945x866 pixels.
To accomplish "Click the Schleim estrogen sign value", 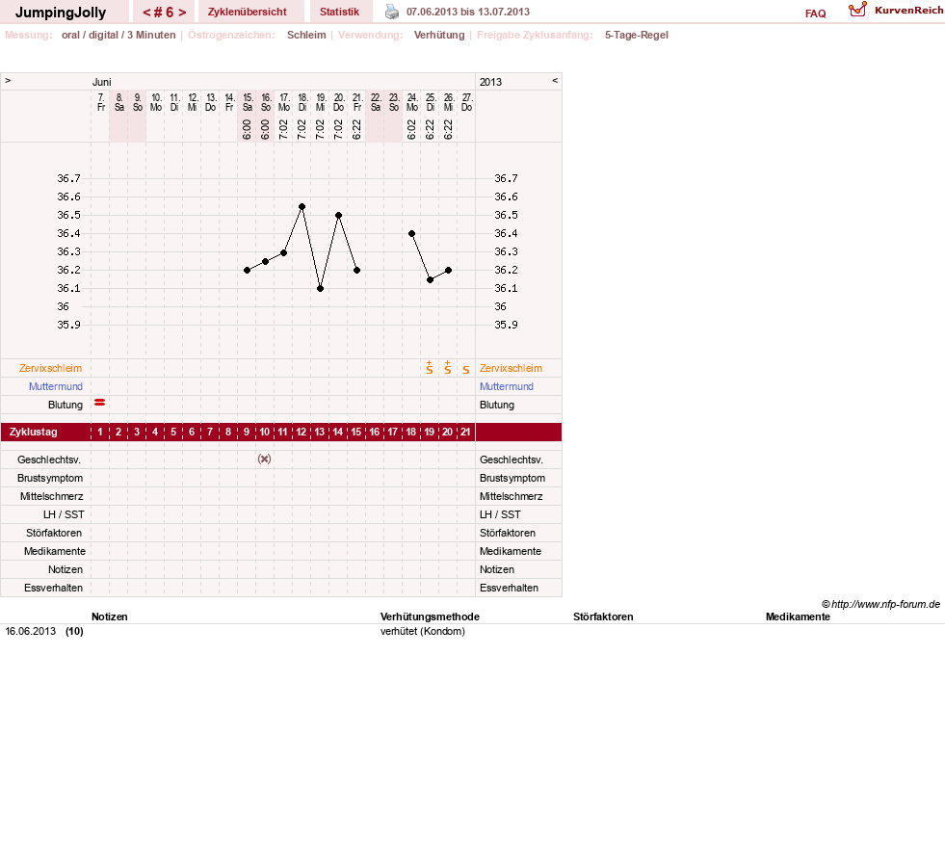I will click(306, 35).
